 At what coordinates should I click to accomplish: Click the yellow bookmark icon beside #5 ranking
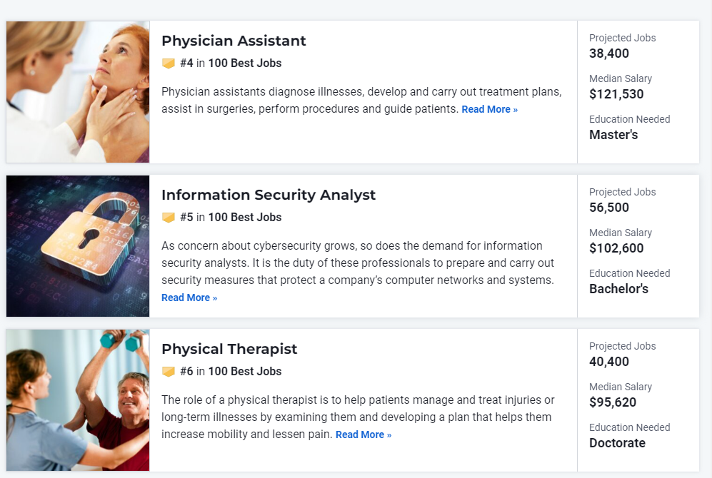point(169,218)
